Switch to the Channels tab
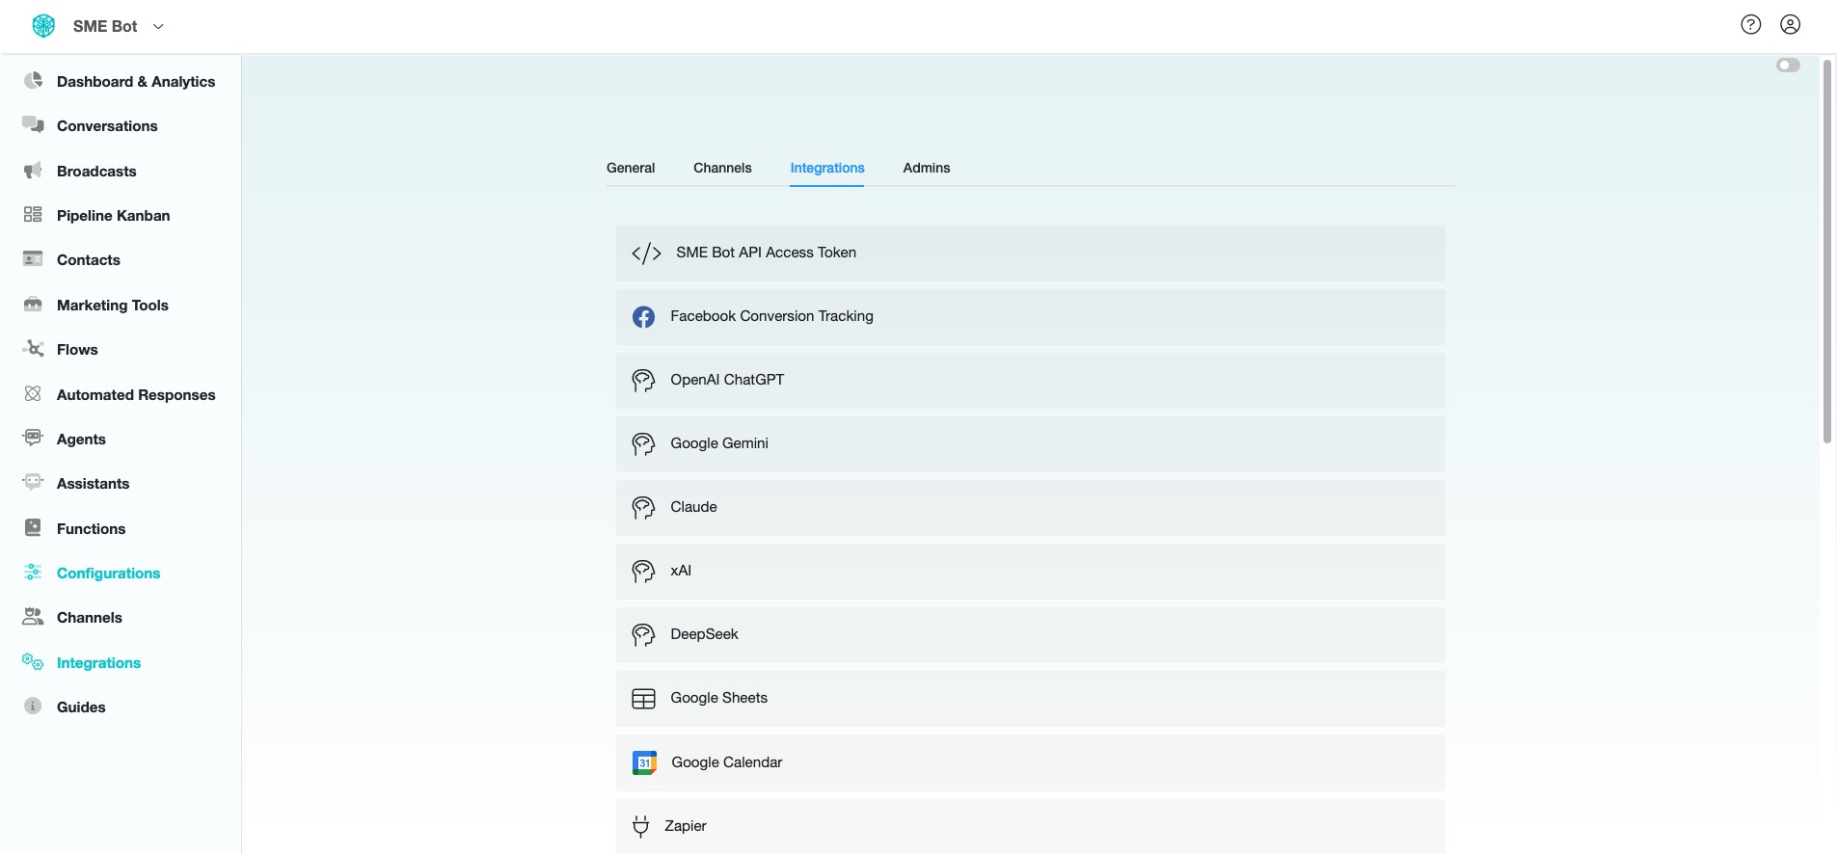 [x=722, y=168]
